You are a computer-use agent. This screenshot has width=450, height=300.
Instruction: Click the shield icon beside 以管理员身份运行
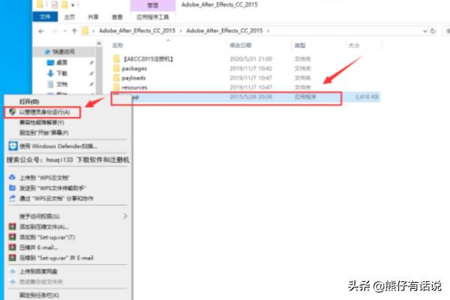click(12, 112)
